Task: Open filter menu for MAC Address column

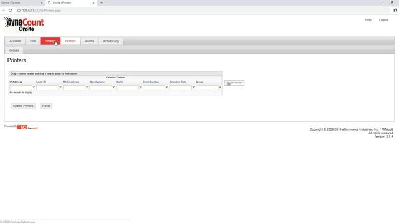Action: pyautogui.click(x=87, y=87)
